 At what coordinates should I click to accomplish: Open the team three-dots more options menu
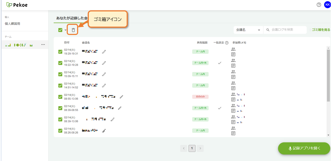43,45
